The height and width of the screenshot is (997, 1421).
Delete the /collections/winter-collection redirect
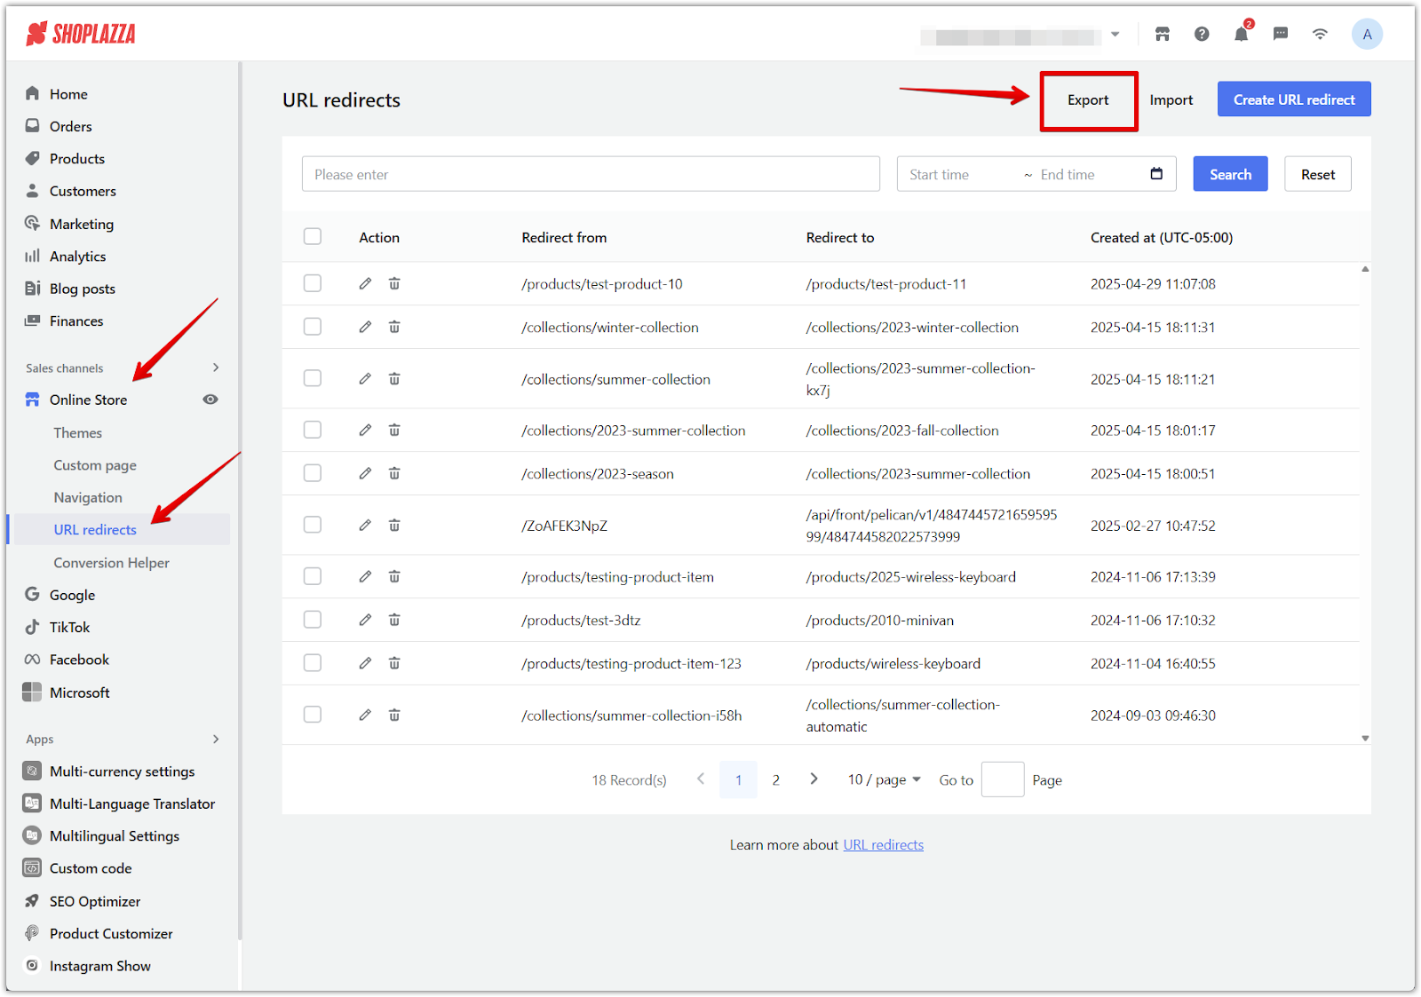(394, 327)
